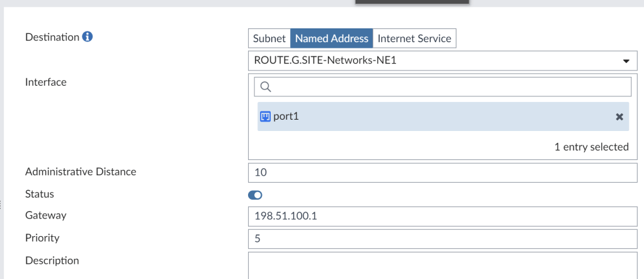
Task: Switch to Internet Service destination type
Action: click(x=414, y=38)
